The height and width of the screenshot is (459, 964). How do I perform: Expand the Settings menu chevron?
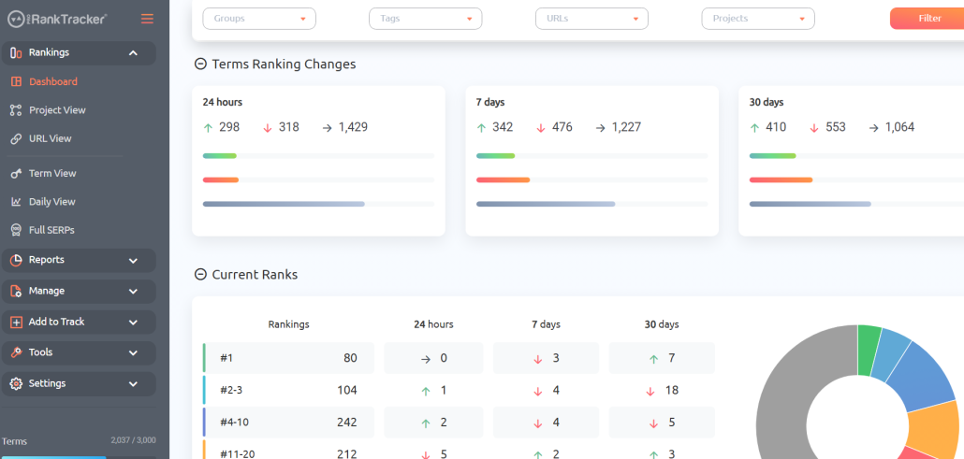click(133, 383)
